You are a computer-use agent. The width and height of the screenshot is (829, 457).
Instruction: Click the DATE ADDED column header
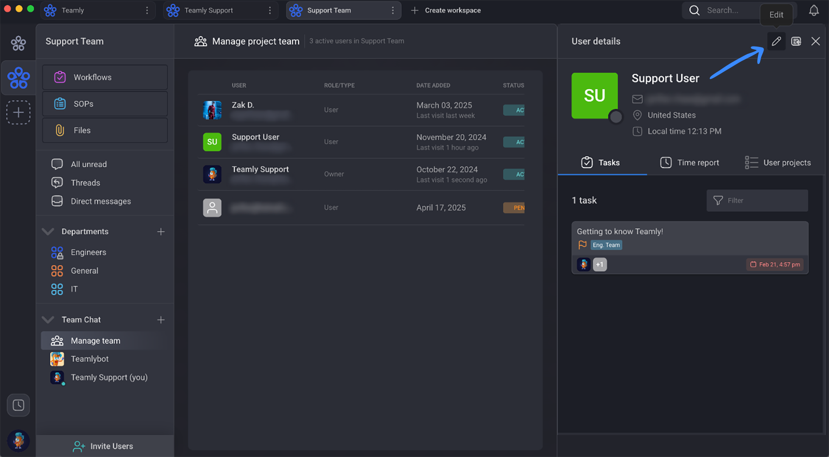[x=433, y=85]
